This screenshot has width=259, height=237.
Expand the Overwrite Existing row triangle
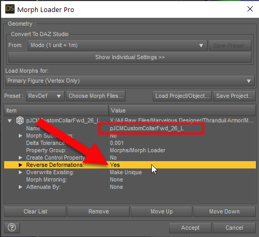(x=20, y=172)
